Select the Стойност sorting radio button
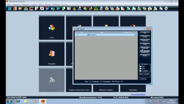Viewport: 184px width, 104px height. 141,71
